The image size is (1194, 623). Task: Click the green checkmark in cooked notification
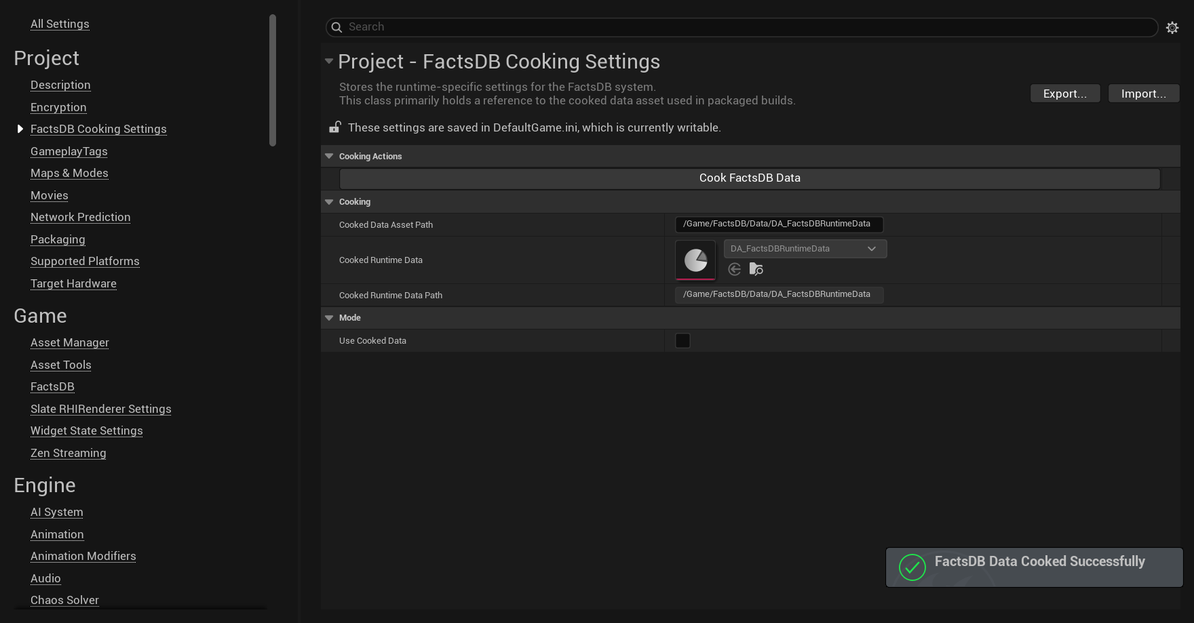coord(912,567)
